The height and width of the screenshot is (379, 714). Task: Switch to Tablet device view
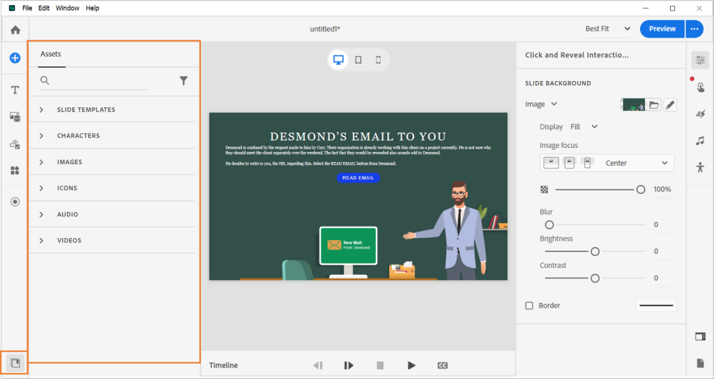click(358, 60)
